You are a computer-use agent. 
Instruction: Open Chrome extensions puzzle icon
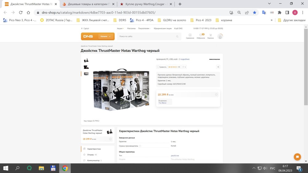coord(280,13)
